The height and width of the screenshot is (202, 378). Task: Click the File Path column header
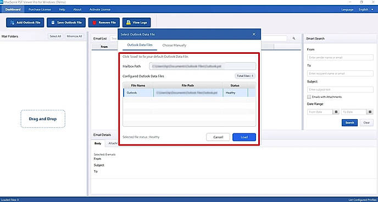[x=188, y=86]
